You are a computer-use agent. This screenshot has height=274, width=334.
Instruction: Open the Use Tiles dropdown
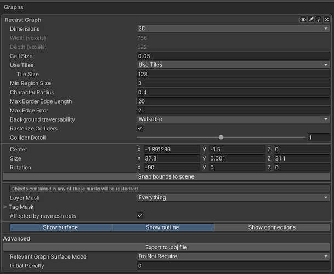pos(233,65)
